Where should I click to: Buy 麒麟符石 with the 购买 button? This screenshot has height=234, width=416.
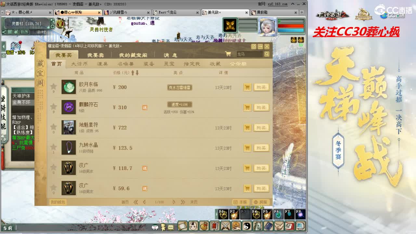261,108
